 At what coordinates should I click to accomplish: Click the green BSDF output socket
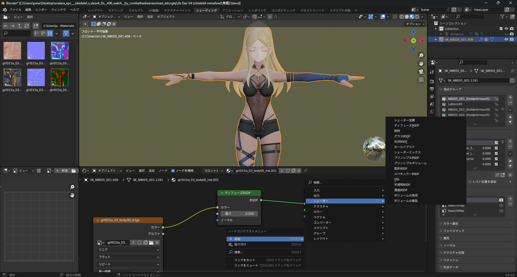(x=261, y=200)
